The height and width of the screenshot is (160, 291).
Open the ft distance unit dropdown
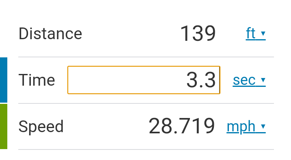coord(256,34)
